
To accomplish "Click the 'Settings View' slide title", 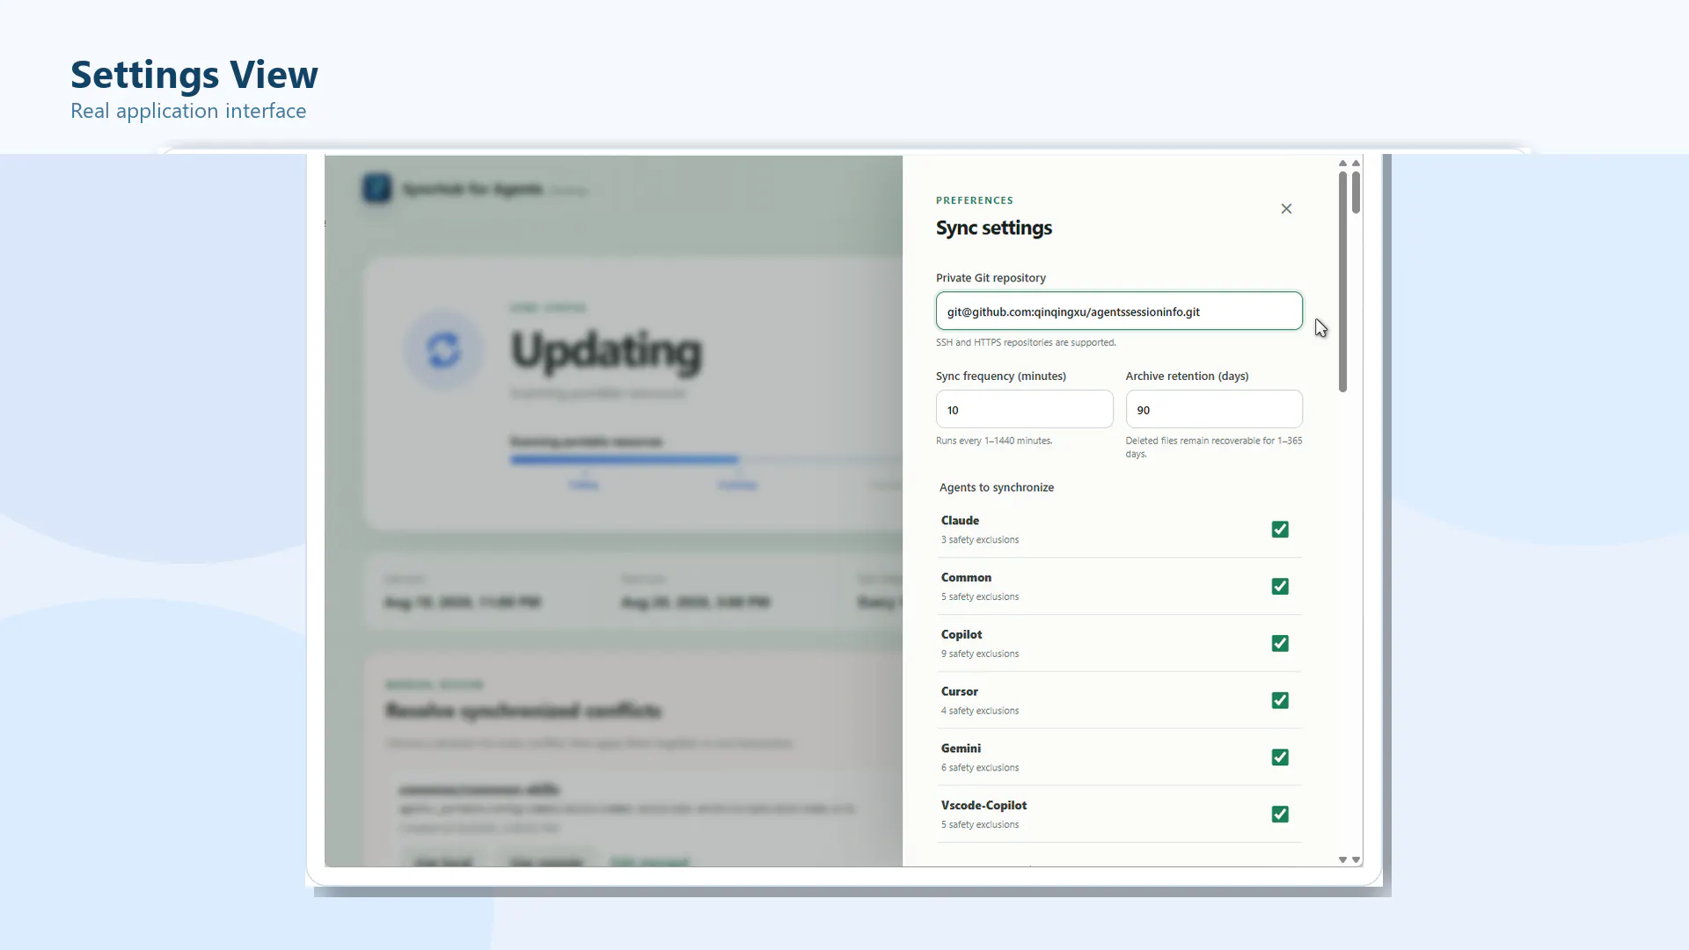I will [x=194, y=75].
